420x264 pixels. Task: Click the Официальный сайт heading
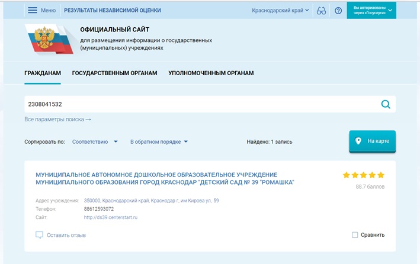pyautogui.click(x=115, y=30)
